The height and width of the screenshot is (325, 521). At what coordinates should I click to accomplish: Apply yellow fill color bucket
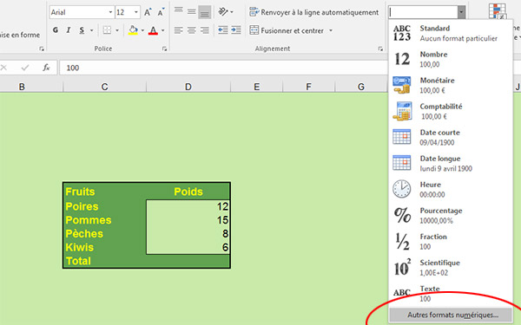(x=133, y=30)
